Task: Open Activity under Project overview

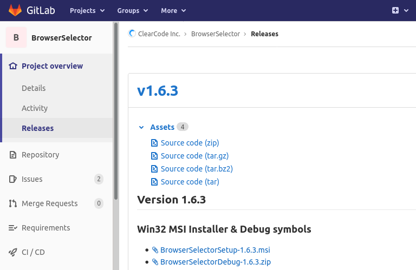Action: click(x=35, y=108)
